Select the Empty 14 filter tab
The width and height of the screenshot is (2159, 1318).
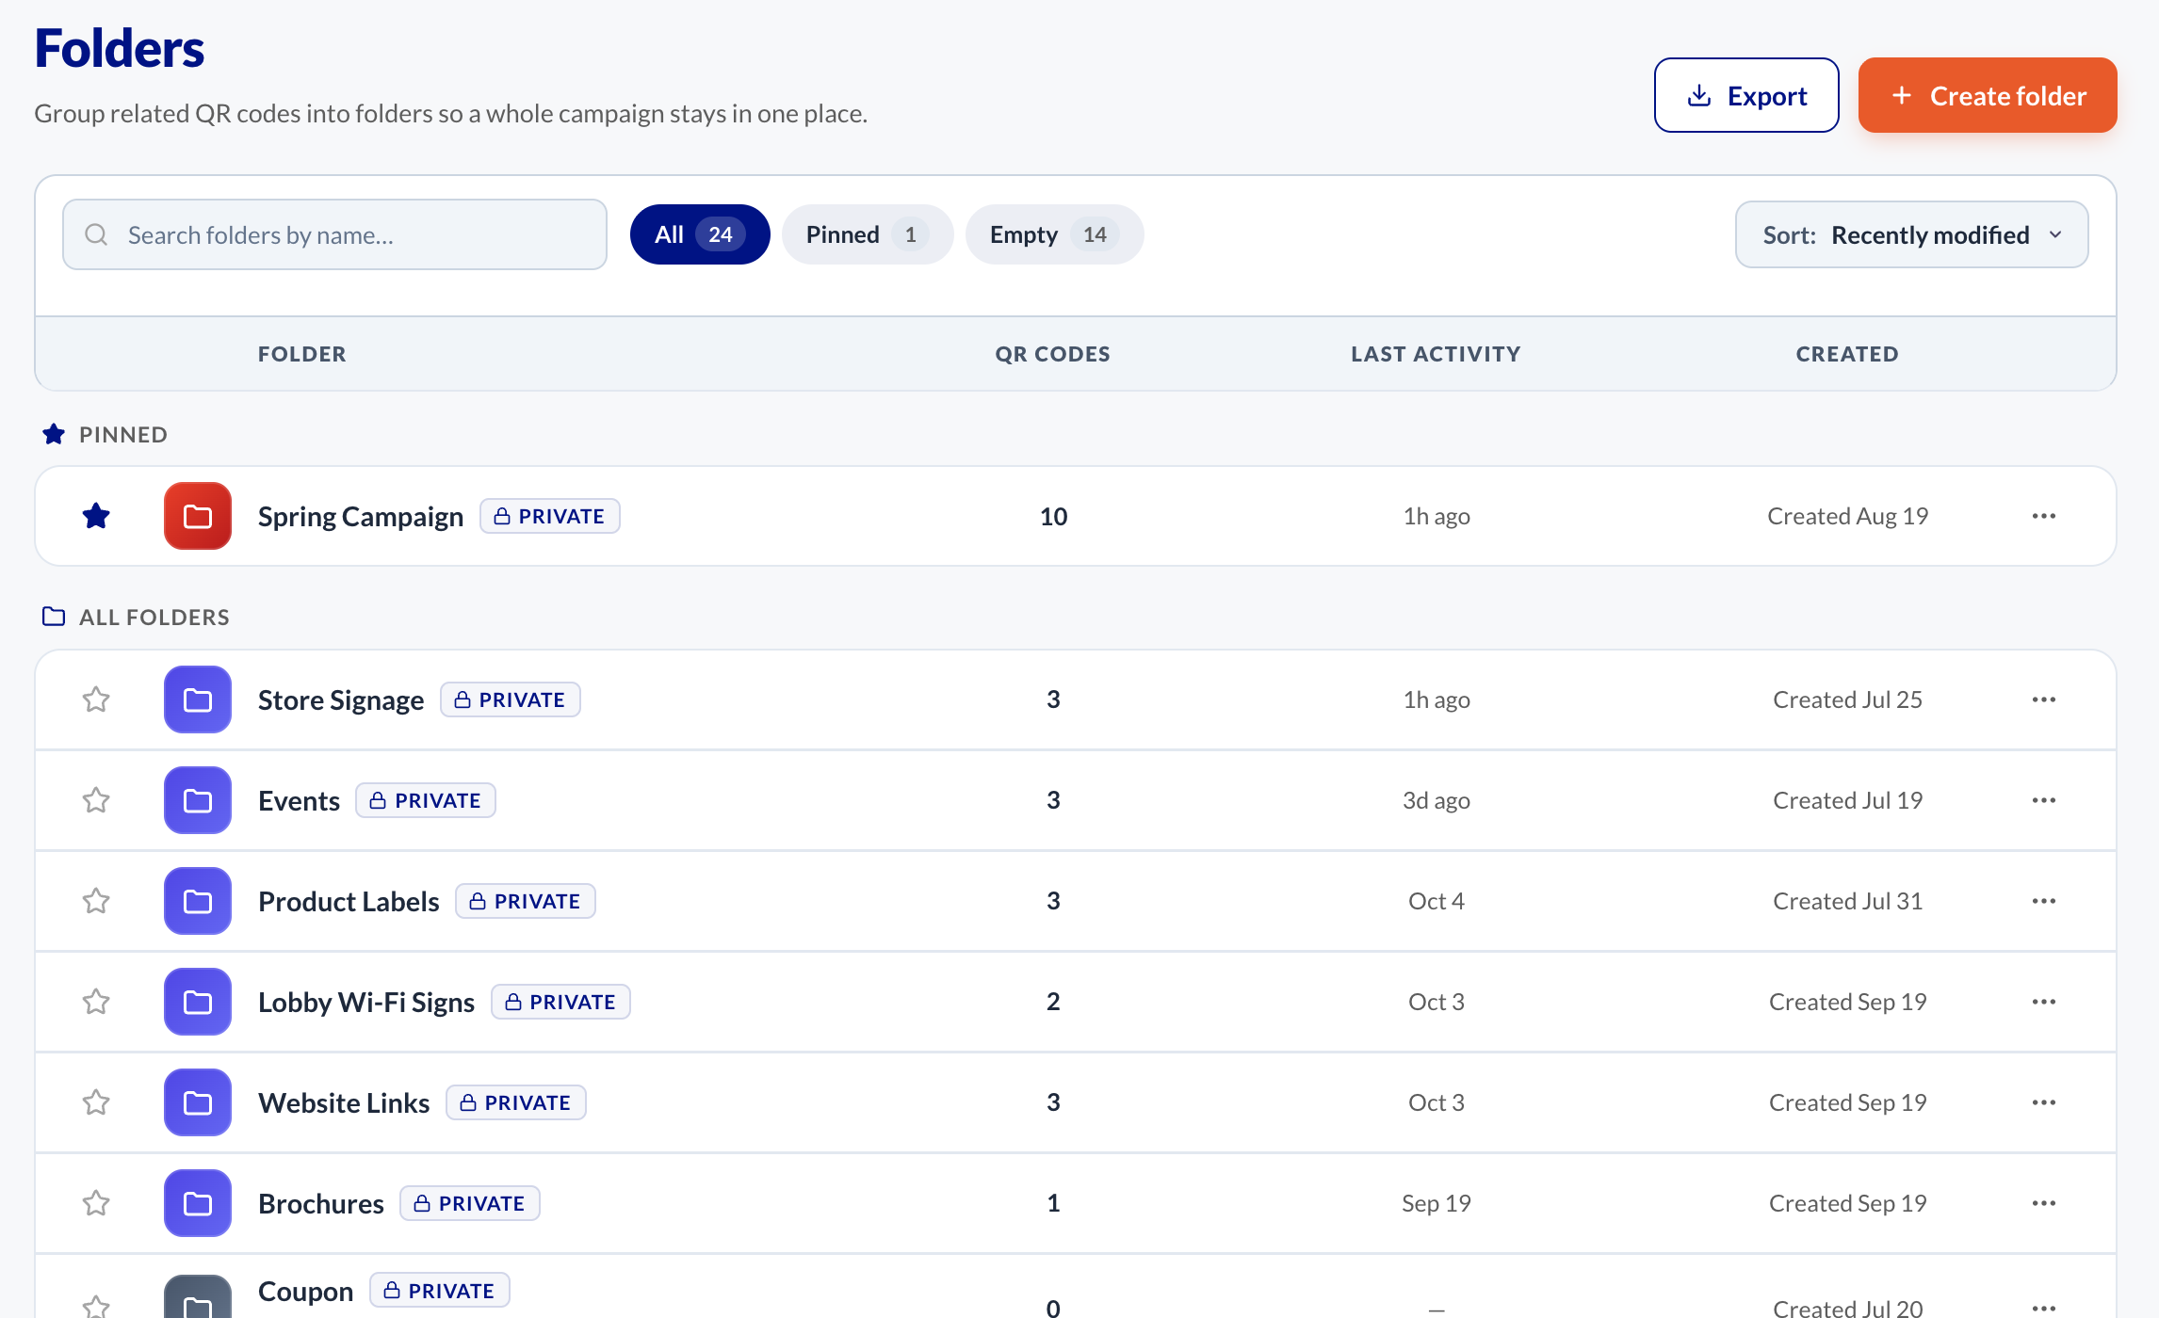coord(1054,234)
